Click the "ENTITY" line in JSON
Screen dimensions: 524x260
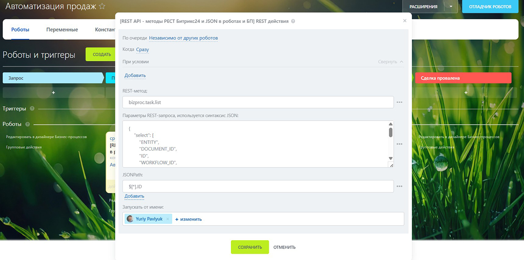(149, 142)
